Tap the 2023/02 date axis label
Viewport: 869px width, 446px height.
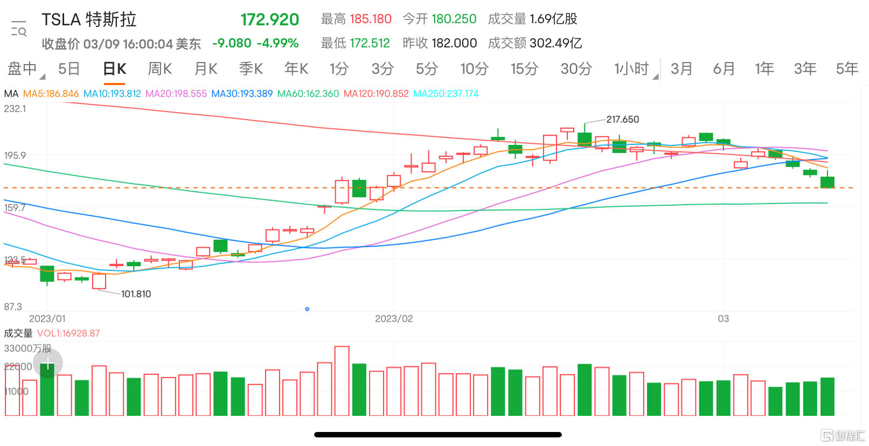click(394, 319)
